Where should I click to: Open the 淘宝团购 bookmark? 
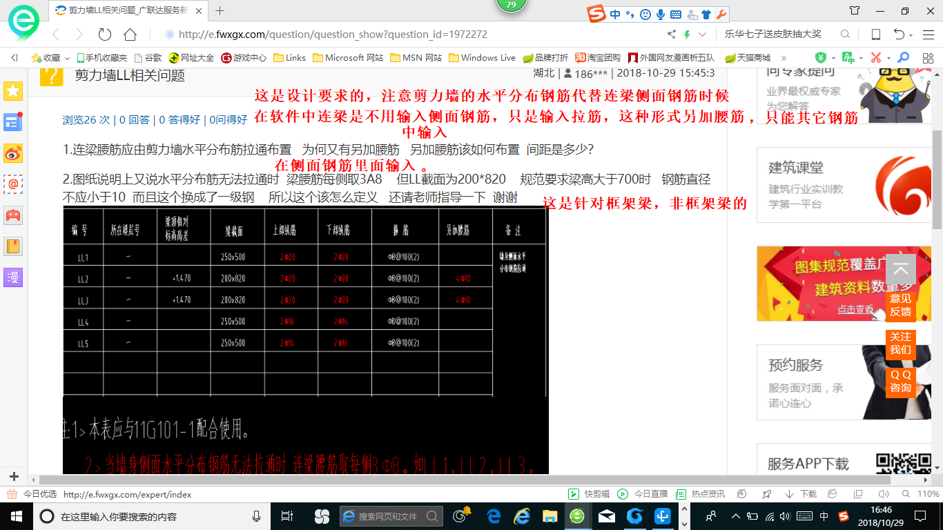tap(598, 58)
